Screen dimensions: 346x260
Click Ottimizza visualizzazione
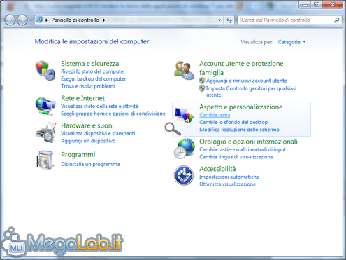(x=227, y=184)
